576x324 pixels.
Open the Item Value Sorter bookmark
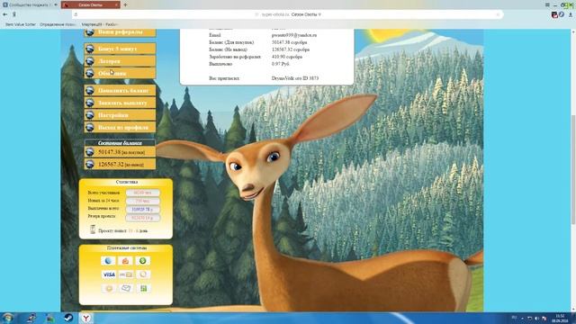coord(21,24)
